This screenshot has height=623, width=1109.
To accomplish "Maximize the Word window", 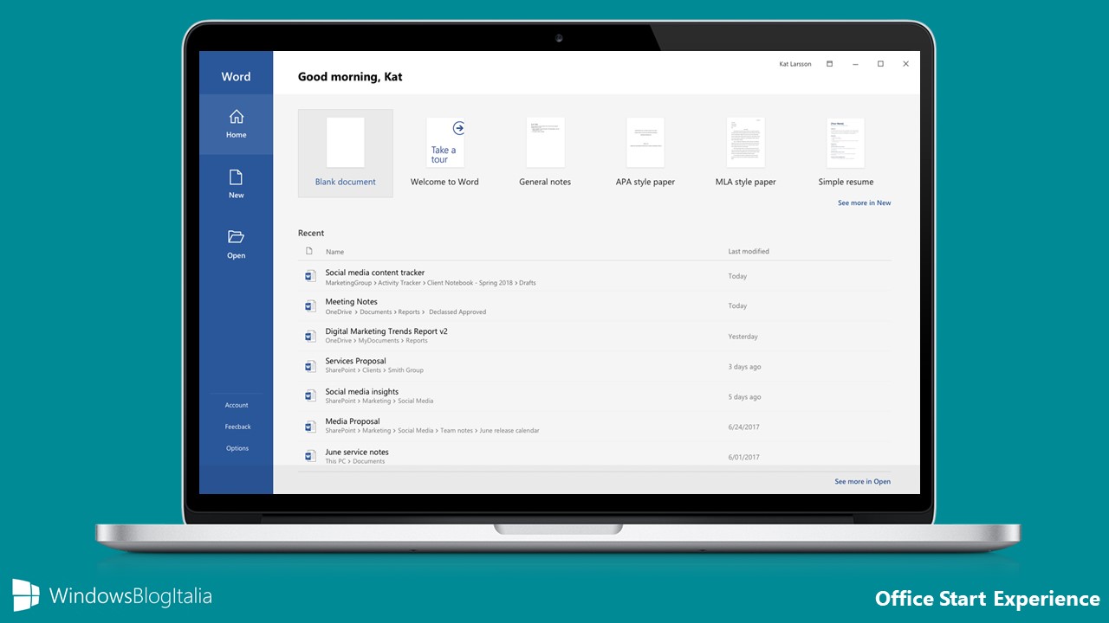I will [x=880, y=64].
